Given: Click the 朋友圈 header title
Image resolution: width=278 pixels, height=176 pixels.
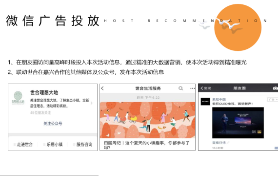Looking at the screenshot, I should [x=239, y=88].
